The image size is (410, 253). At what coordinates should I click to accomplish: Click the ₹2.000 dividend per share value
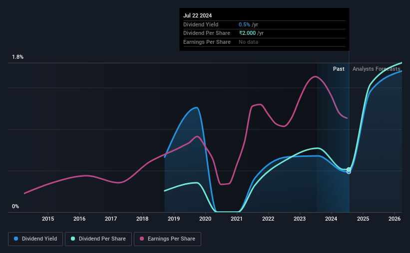pos(247,33)
